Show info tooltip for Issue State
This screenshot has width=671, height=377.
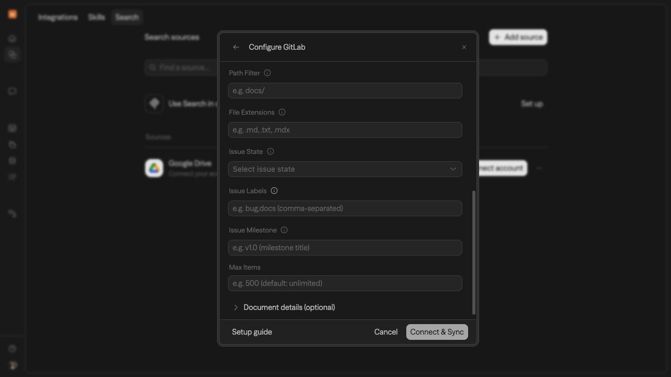pyautogui.click(x=270, y=151)
